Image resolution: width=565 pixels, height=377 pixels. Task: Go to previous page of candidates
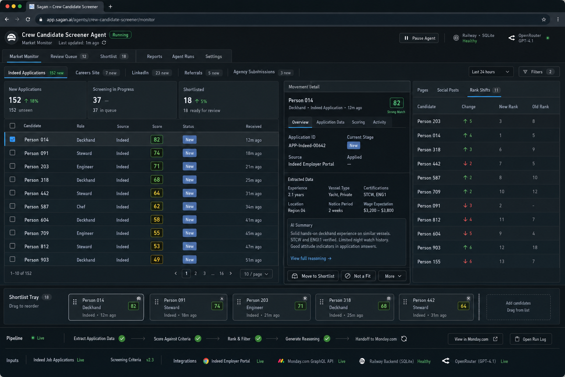click(x=176, y=274)
